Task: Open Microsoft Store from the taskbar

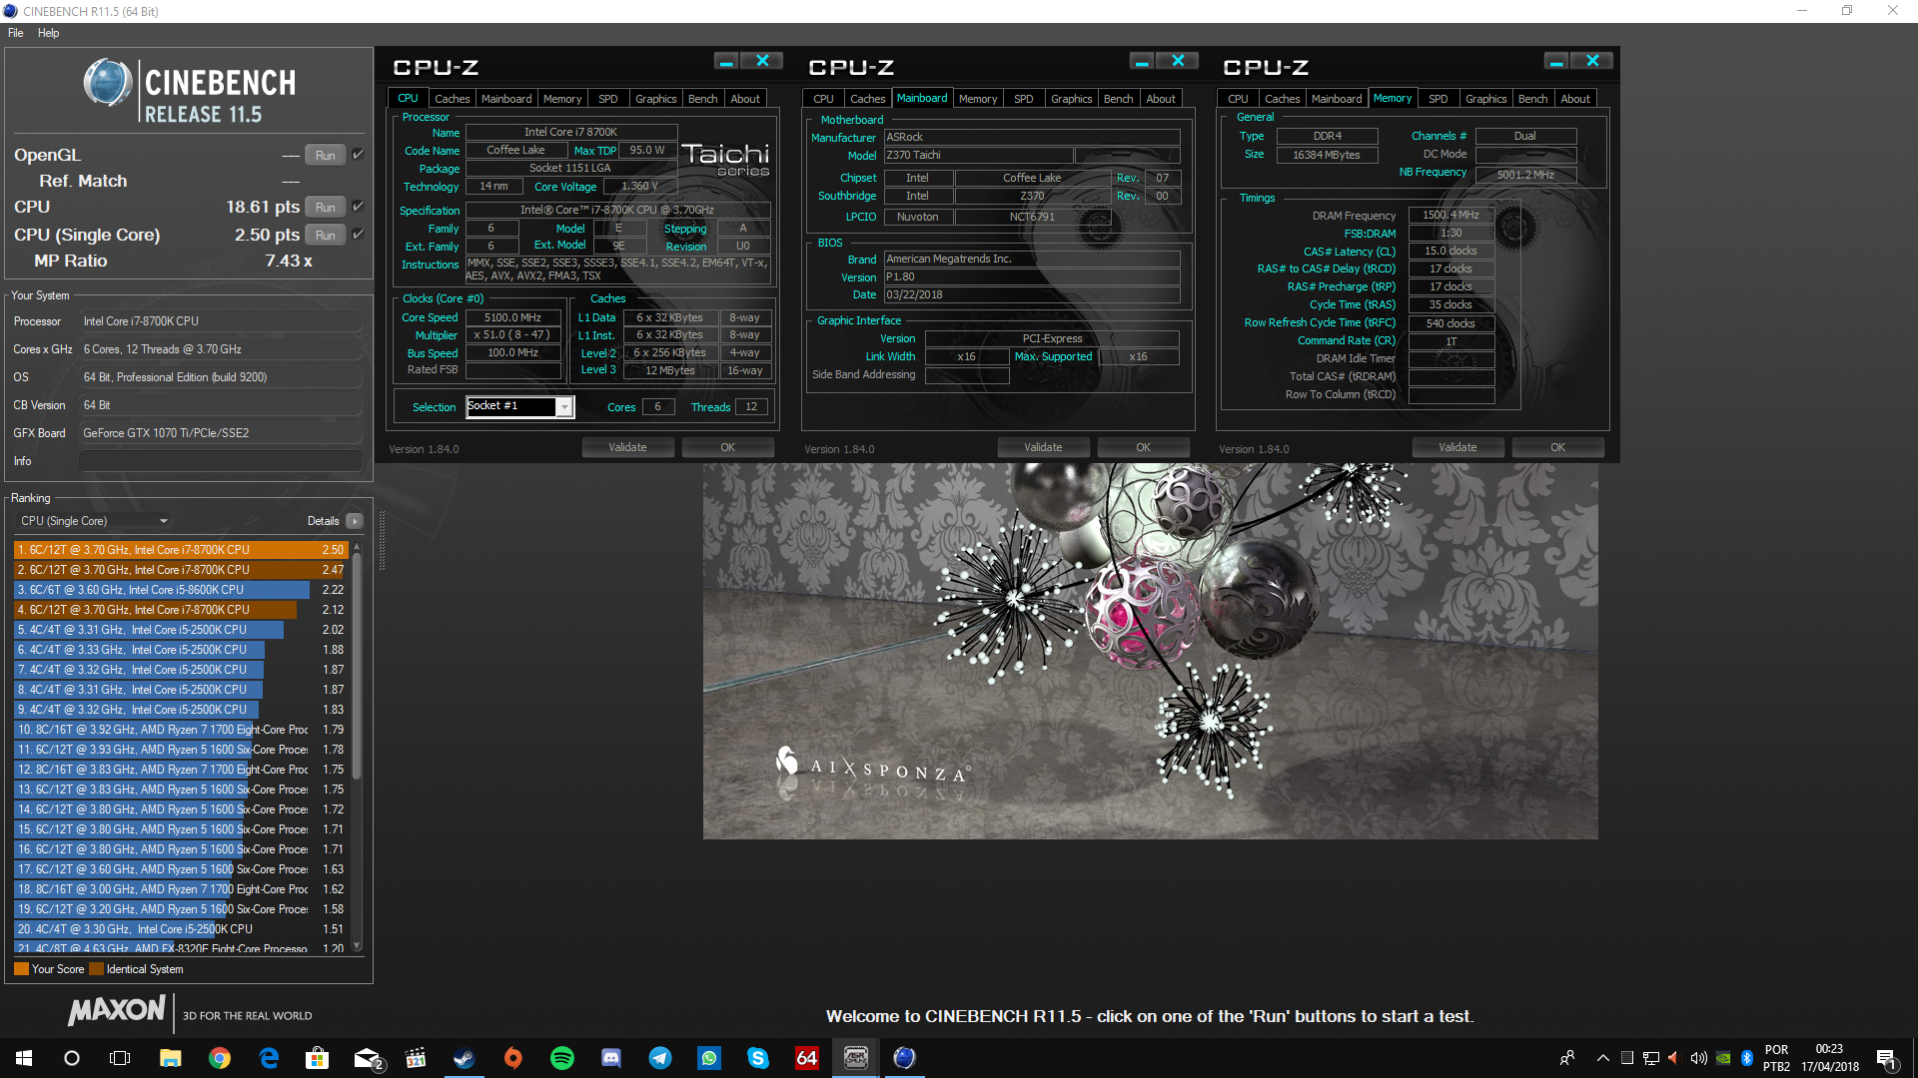Action: point(318,1058)
